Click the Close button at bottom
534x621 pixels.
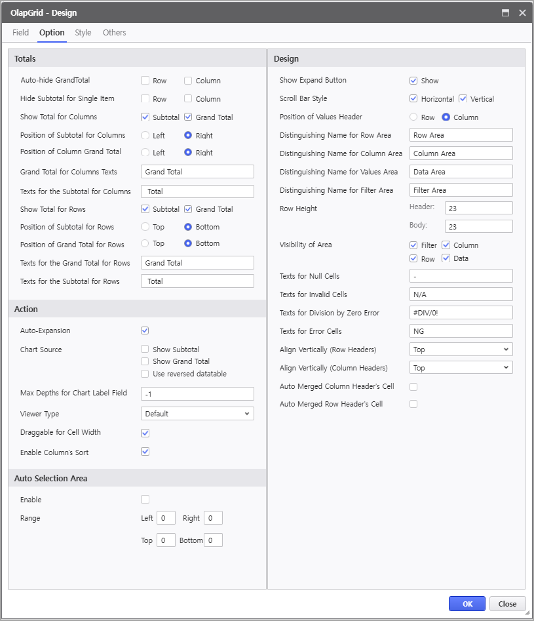(x=508, y=603)
